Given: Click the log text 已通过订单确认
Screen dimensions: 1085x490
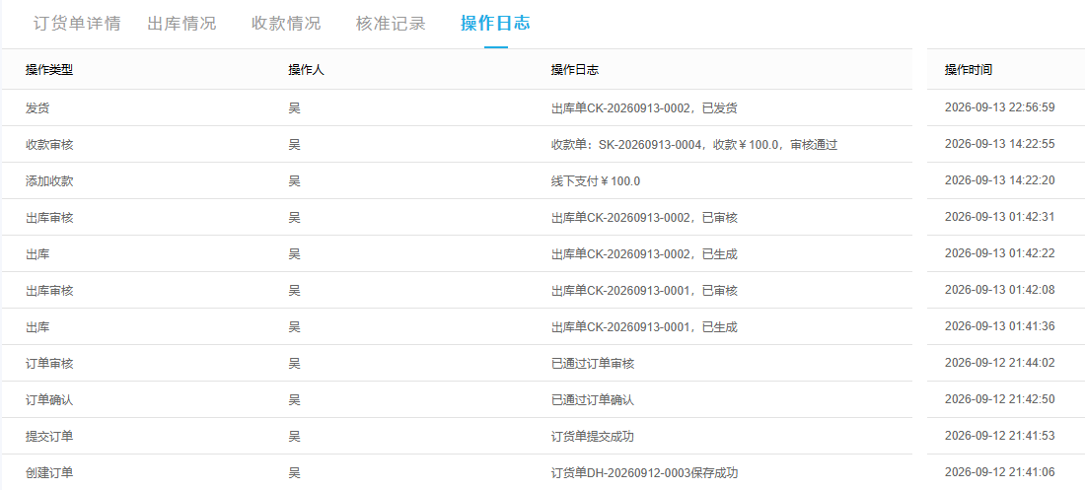Looking at the screenshot, I should 593,400.
